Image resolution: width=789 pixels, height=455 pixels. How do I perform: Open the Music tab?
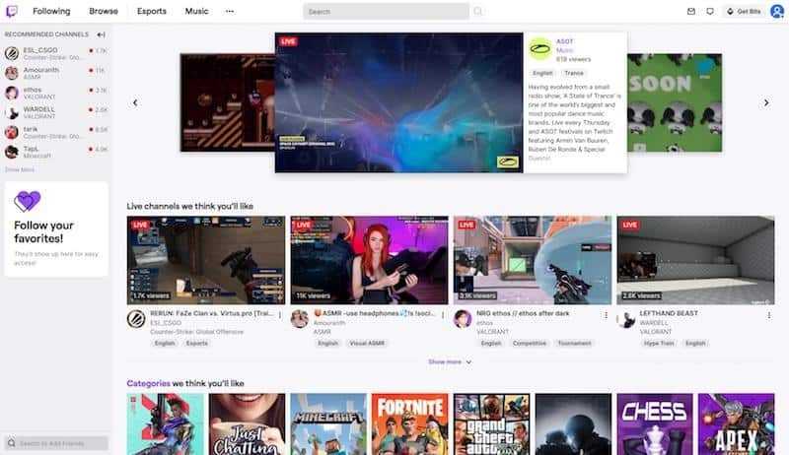tap(196, 11)
